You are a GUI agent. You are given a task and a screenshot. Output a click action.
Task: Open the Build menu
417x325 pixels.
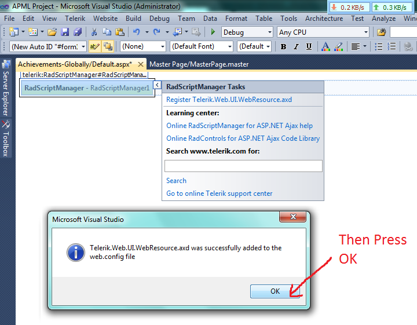coord(133,19)
